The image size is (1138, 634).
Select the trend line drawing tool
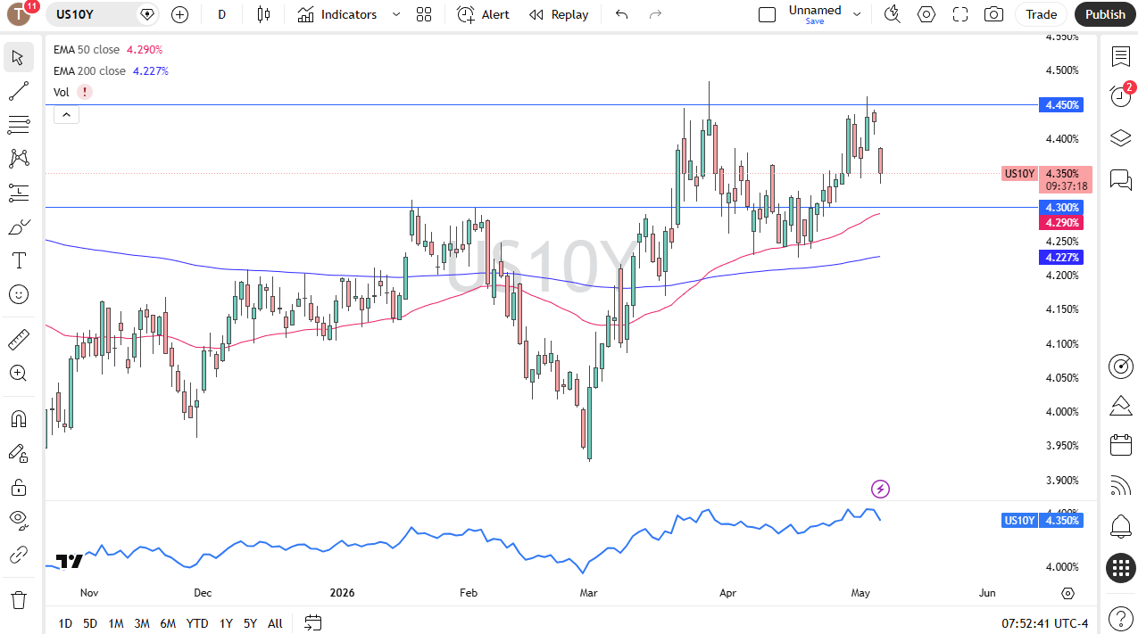click(x=18, y=91)
